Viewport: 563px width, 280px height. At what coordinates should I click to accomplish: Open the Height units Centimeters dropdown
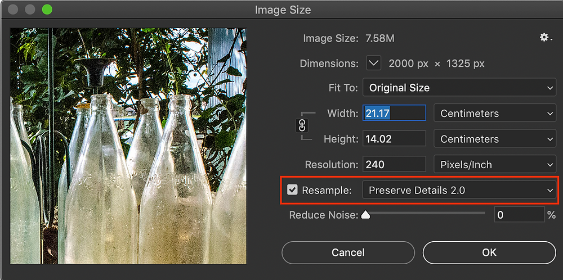495,139
